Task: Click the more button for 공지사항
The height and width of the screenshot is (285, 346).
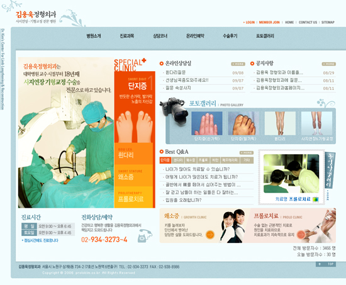Action: pyautogui.click(x=329, y=64)
